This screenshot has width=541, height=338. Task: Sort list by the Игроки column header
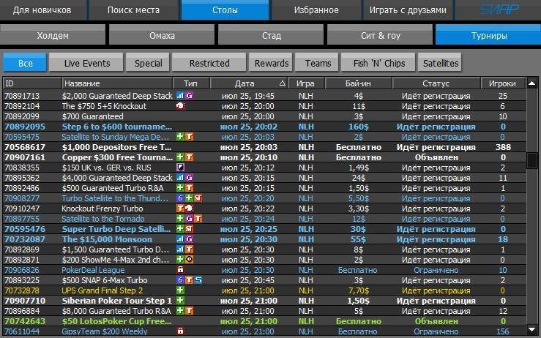(x=502, y=83)
